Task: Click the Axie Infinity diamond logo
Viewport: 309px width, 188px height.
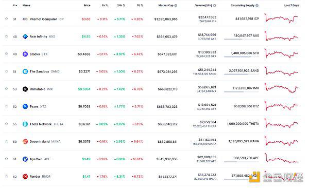Action: pos(25,36)
